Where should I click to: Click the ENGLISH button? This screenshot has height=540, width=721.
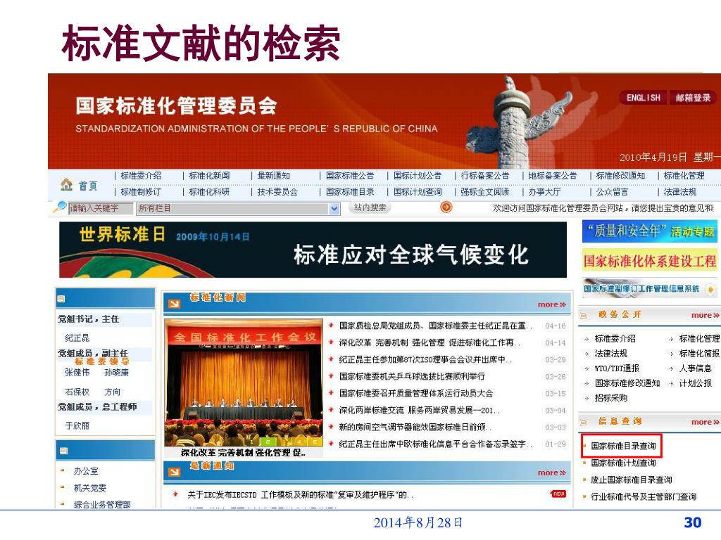point(644,97)
